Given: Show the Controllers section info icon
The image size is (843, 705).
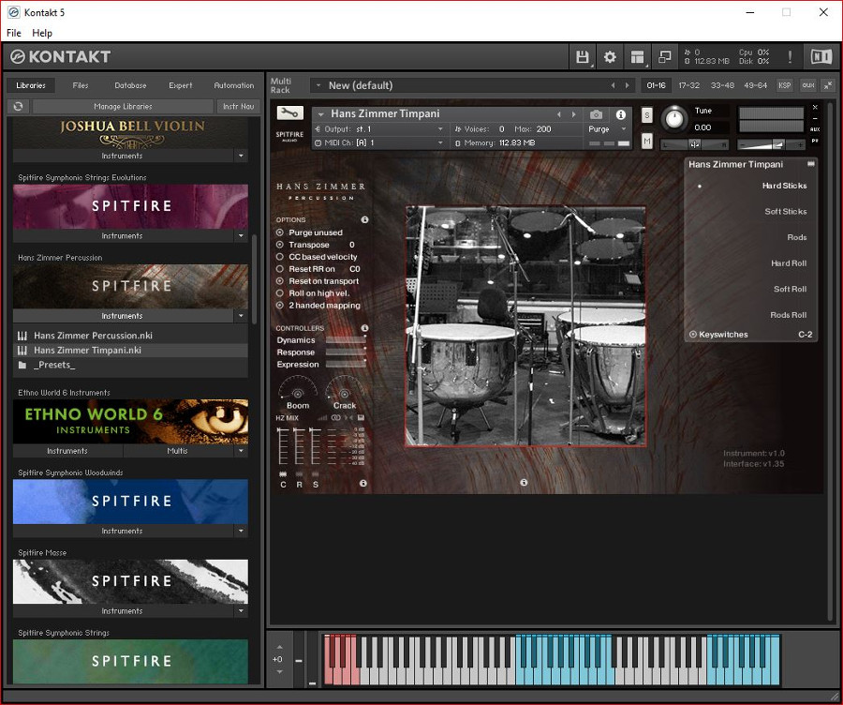Looking at the screenshot, I should point(364,328).
